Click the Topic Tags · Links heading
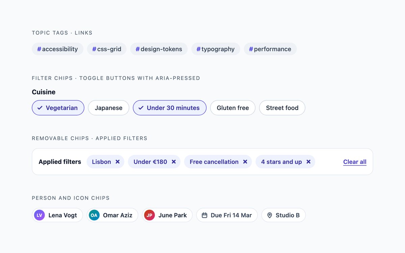The height and width of the screenshot is (253, 405). 62,33
